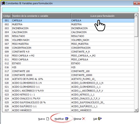Click the Salir exit door icon
This screenshot has height=124, width=140.
100,119
